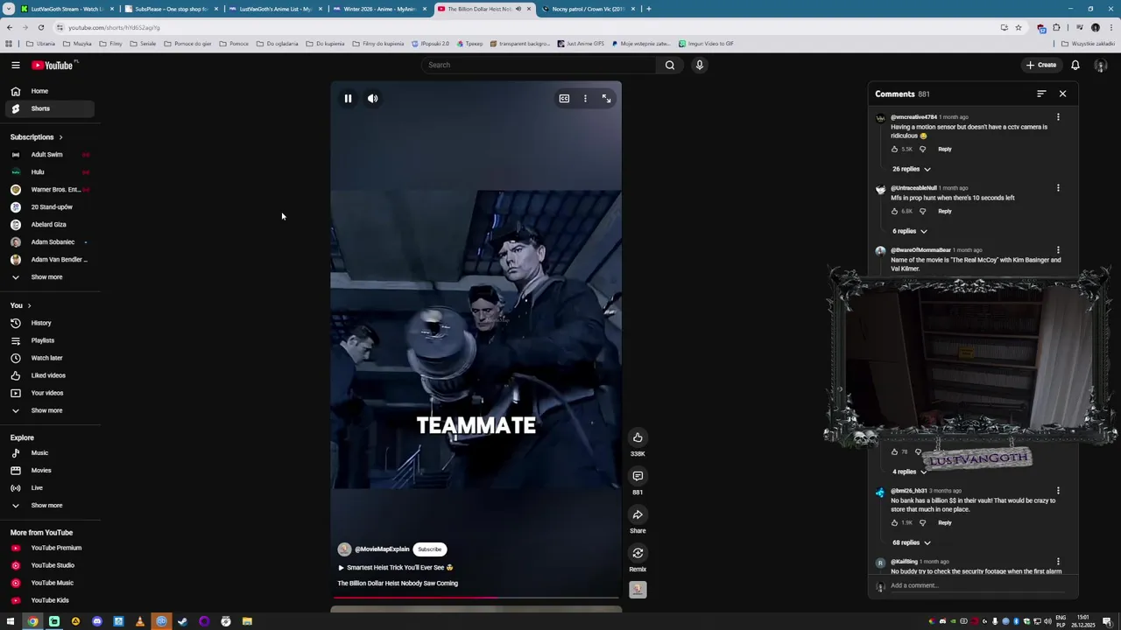Expand the 26 replies thread
This screenshot has height=630, width=1121.
(911, 169)
